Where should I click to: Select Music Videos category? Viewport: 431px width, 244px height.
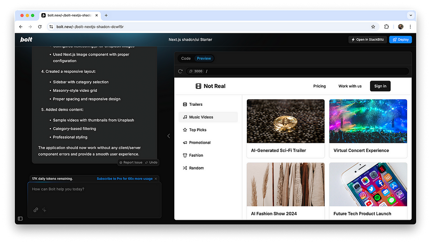(208, 117)
